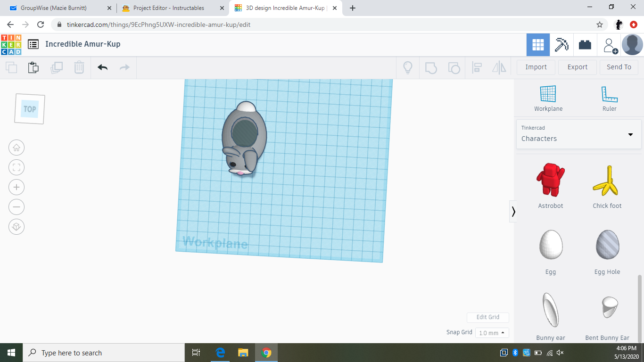Open Microsoft Edge from the taskbar
644x362 pixels.
click(220, 353)
